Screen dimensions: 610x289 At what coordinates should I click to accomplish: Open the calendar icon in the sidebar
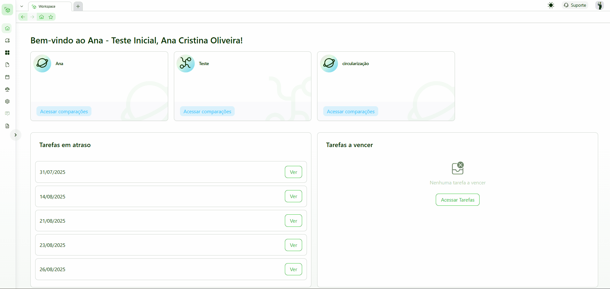(x=7, y=77)
